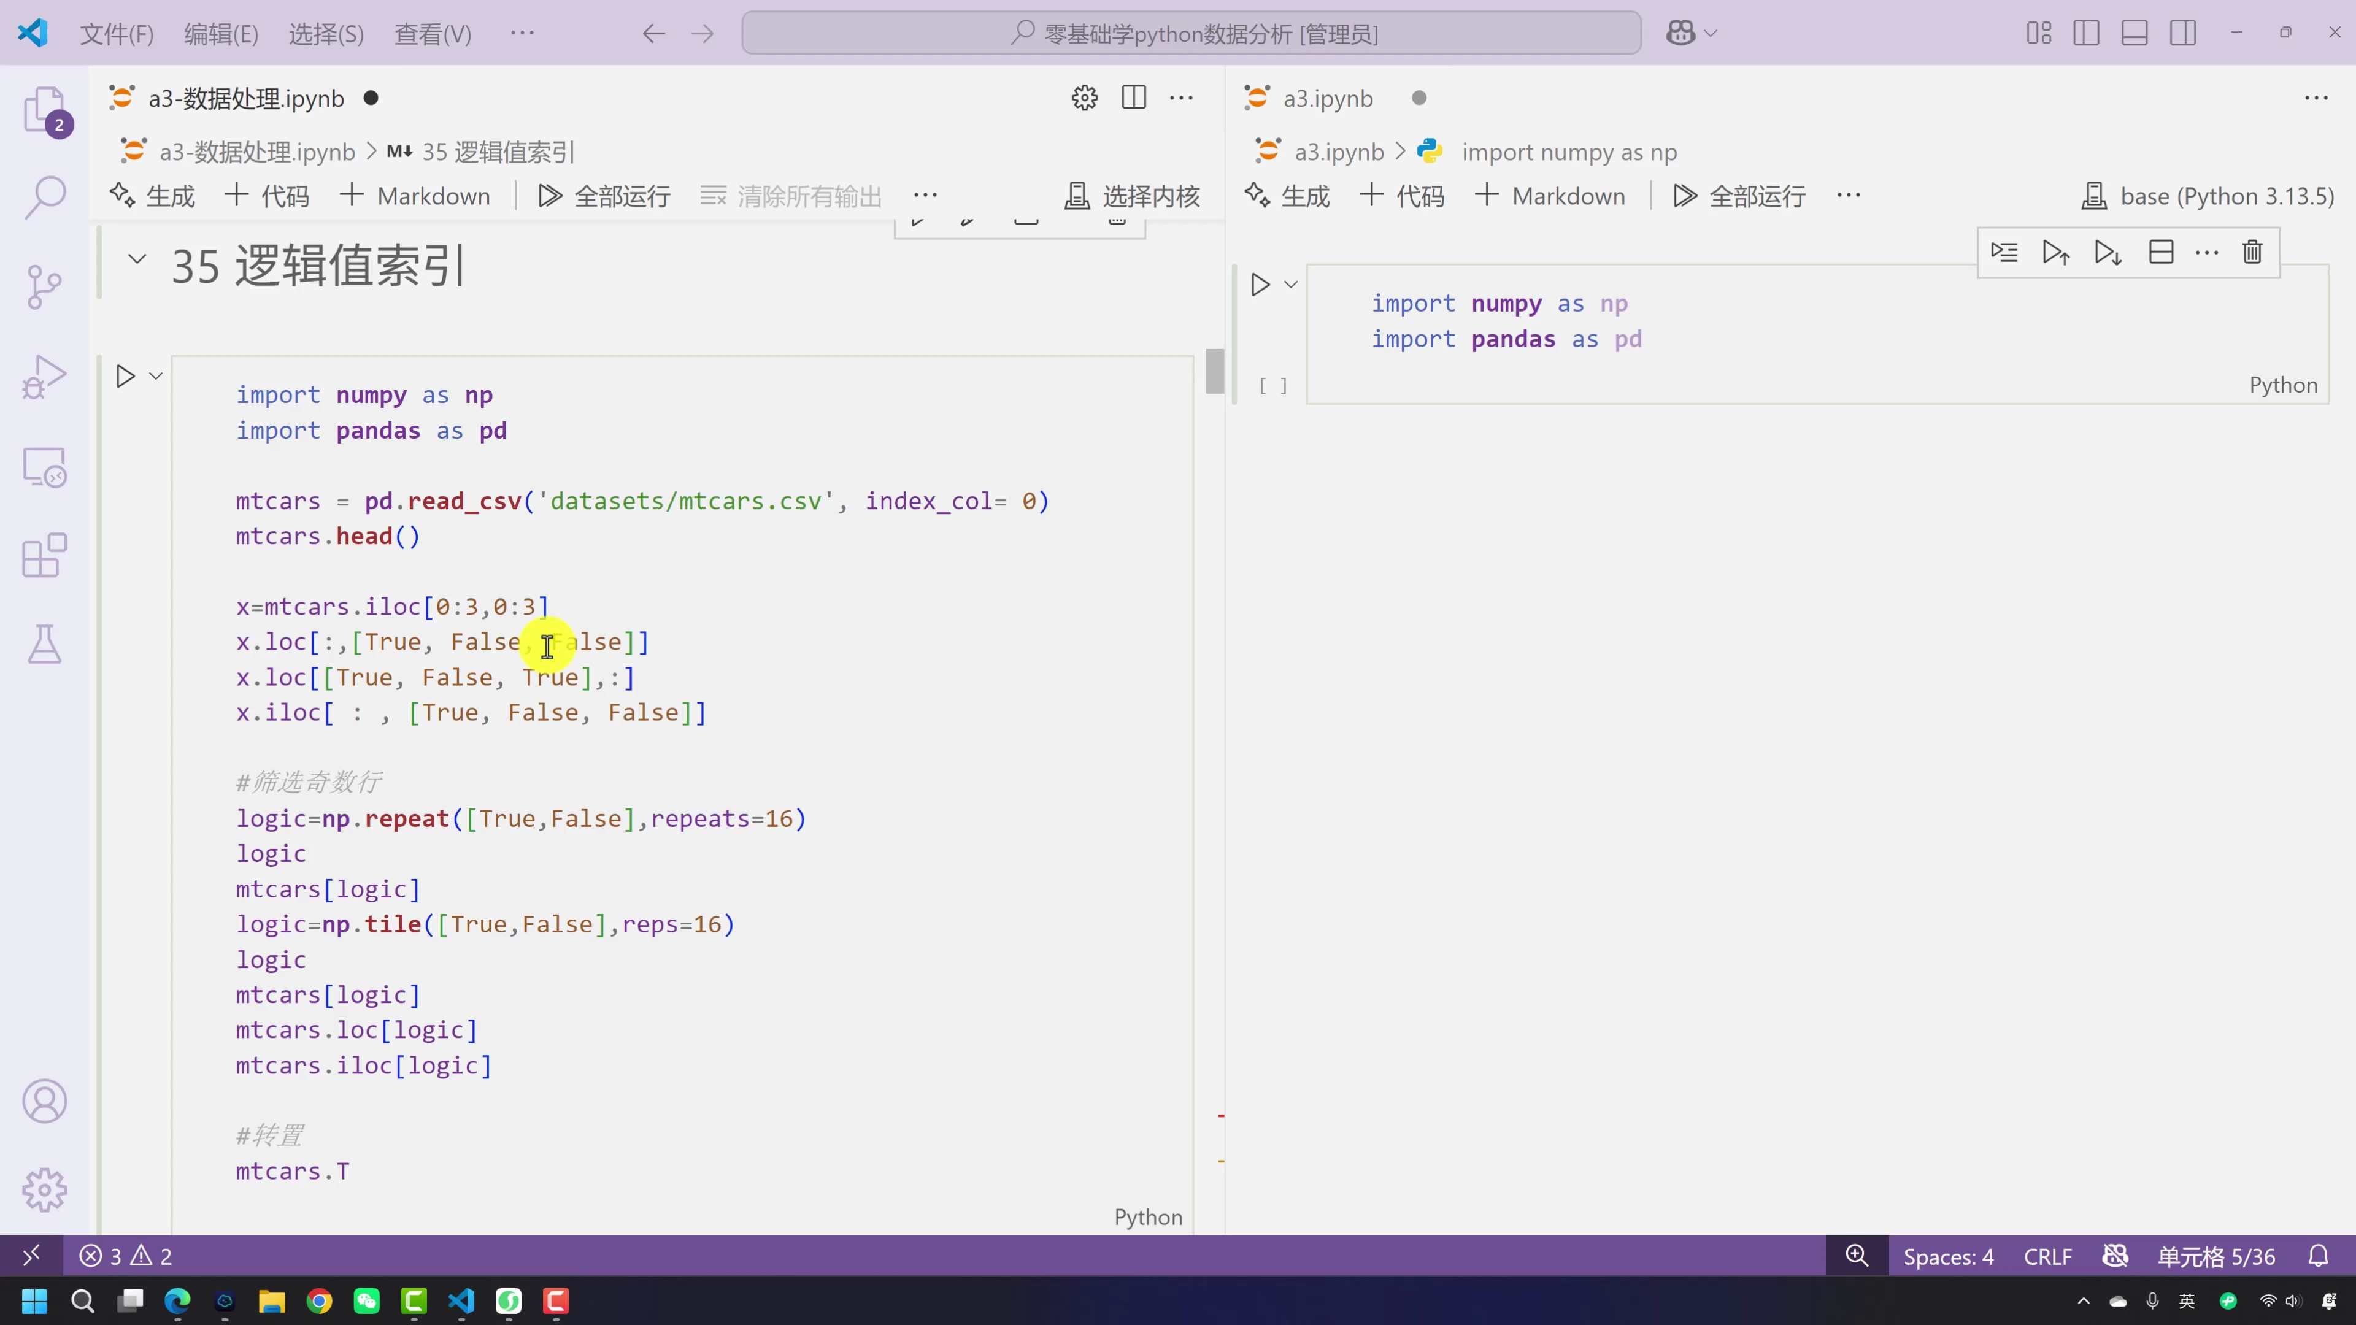Split the cell in right cell toolbar
The image size is (2356, 1325).
[2160, 252]
